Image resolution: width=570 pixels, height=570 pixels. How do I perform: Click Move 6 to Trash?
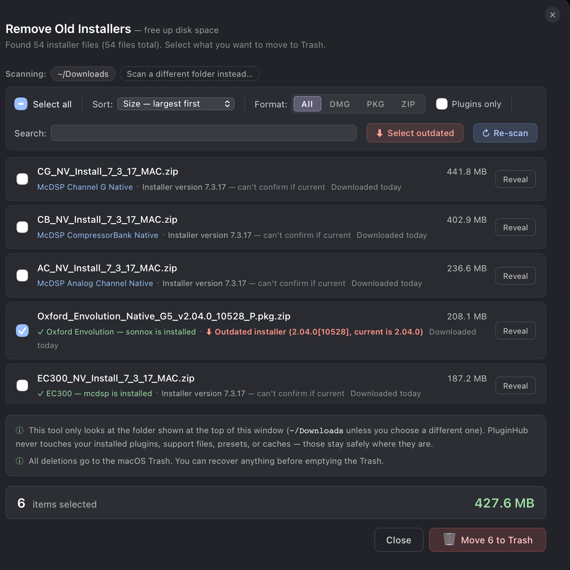[x=487, y=540]
